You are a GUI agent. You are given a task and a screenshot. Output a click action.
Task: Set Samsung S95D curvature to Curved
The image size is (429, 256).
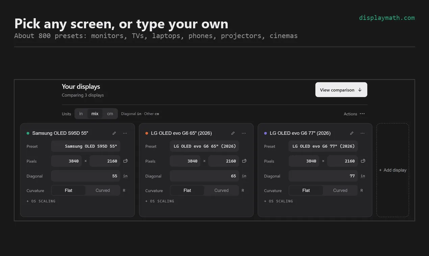tap(103, 190)
